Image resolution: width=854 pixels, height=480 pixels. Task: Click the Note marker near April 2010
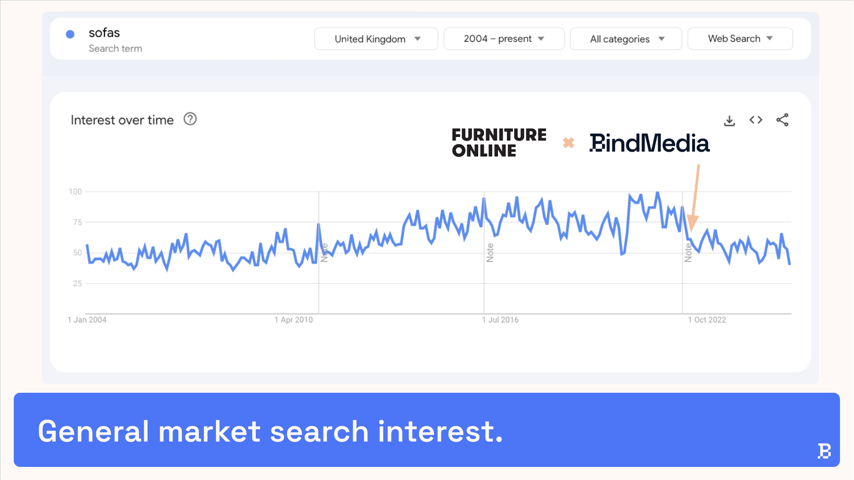point(324,253)
